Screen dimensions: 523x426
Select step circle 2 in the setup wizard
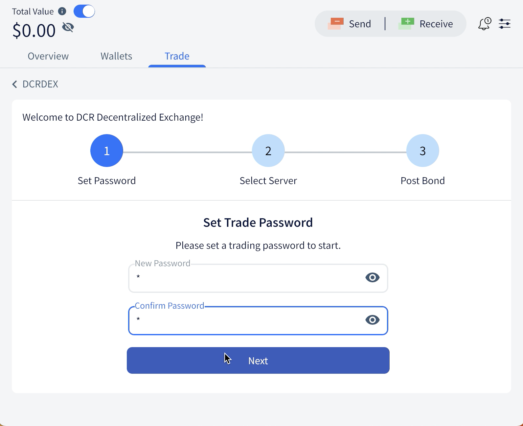[x=268, y=151]
